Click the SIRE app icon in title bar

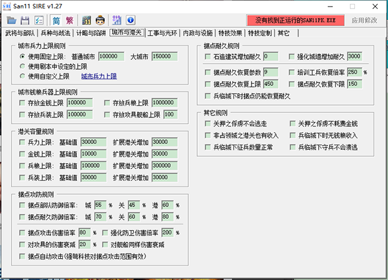pyautogui.click(x=7, y=6)
